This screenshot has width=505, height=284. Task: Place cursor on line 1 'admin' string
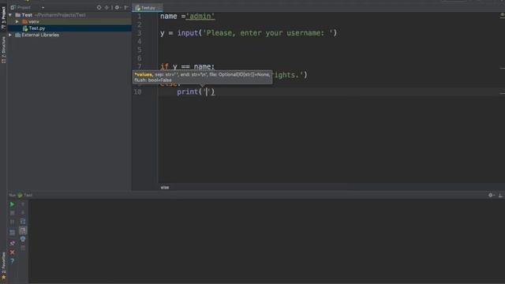point(200,16)
